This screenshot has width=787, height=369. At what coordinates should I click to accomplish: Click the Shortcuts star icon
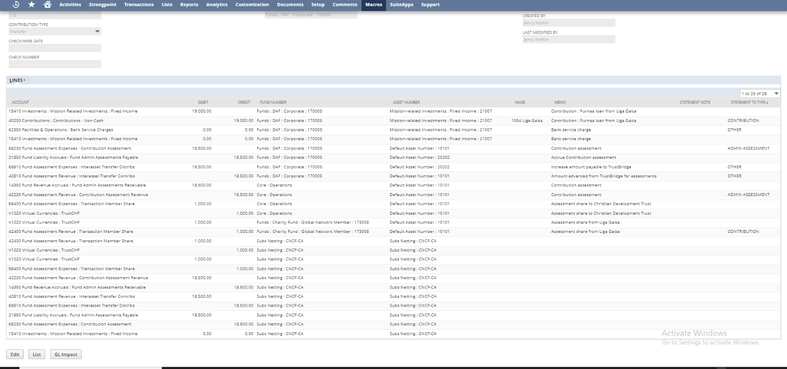tap(31, 4)
